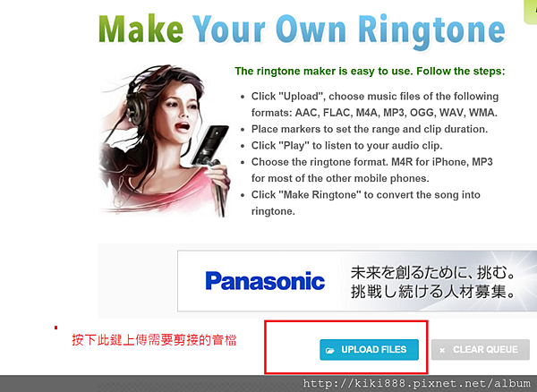Click the folder icon inside Upload Files
This screenshot has height=392, width=537.
330,350
